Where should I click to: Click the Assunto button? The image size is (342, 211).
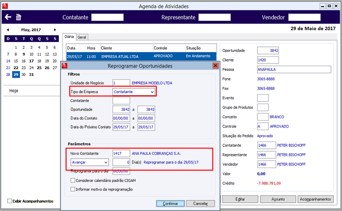pyautogui.click(x=278, y=199)
